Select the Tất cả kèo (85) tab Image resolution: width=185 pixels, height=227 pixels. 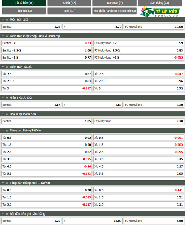[24, 3]
